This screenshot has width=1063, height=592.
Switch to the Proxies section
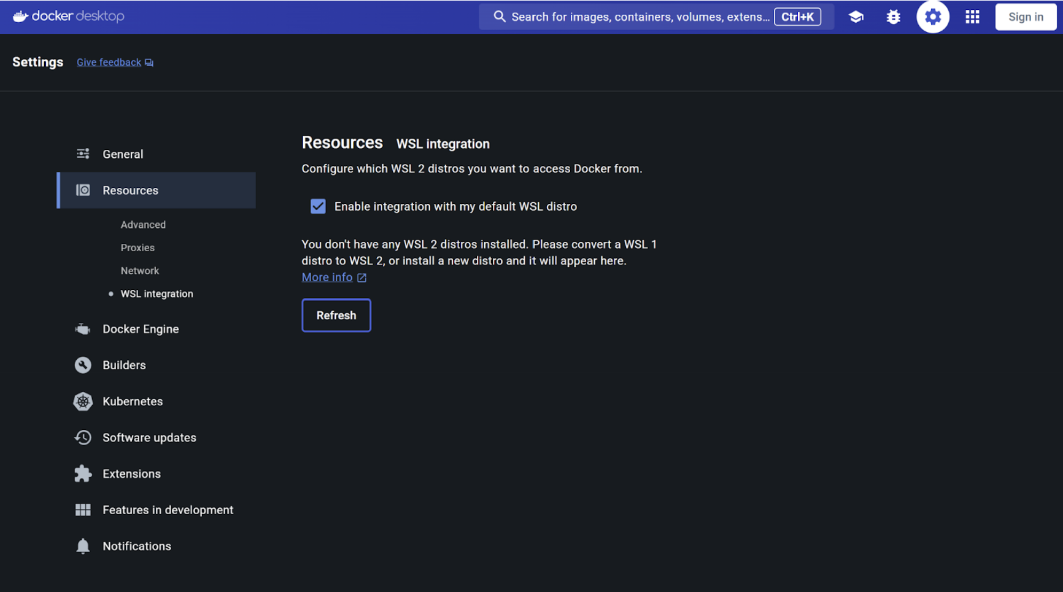click(137, 247)
